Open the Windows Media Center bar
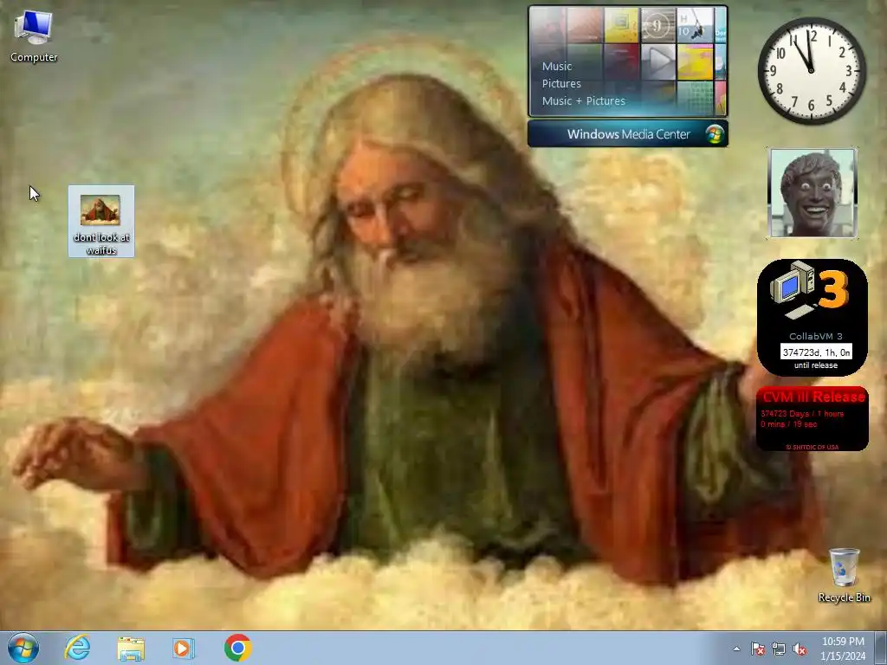 pos(628,134)
